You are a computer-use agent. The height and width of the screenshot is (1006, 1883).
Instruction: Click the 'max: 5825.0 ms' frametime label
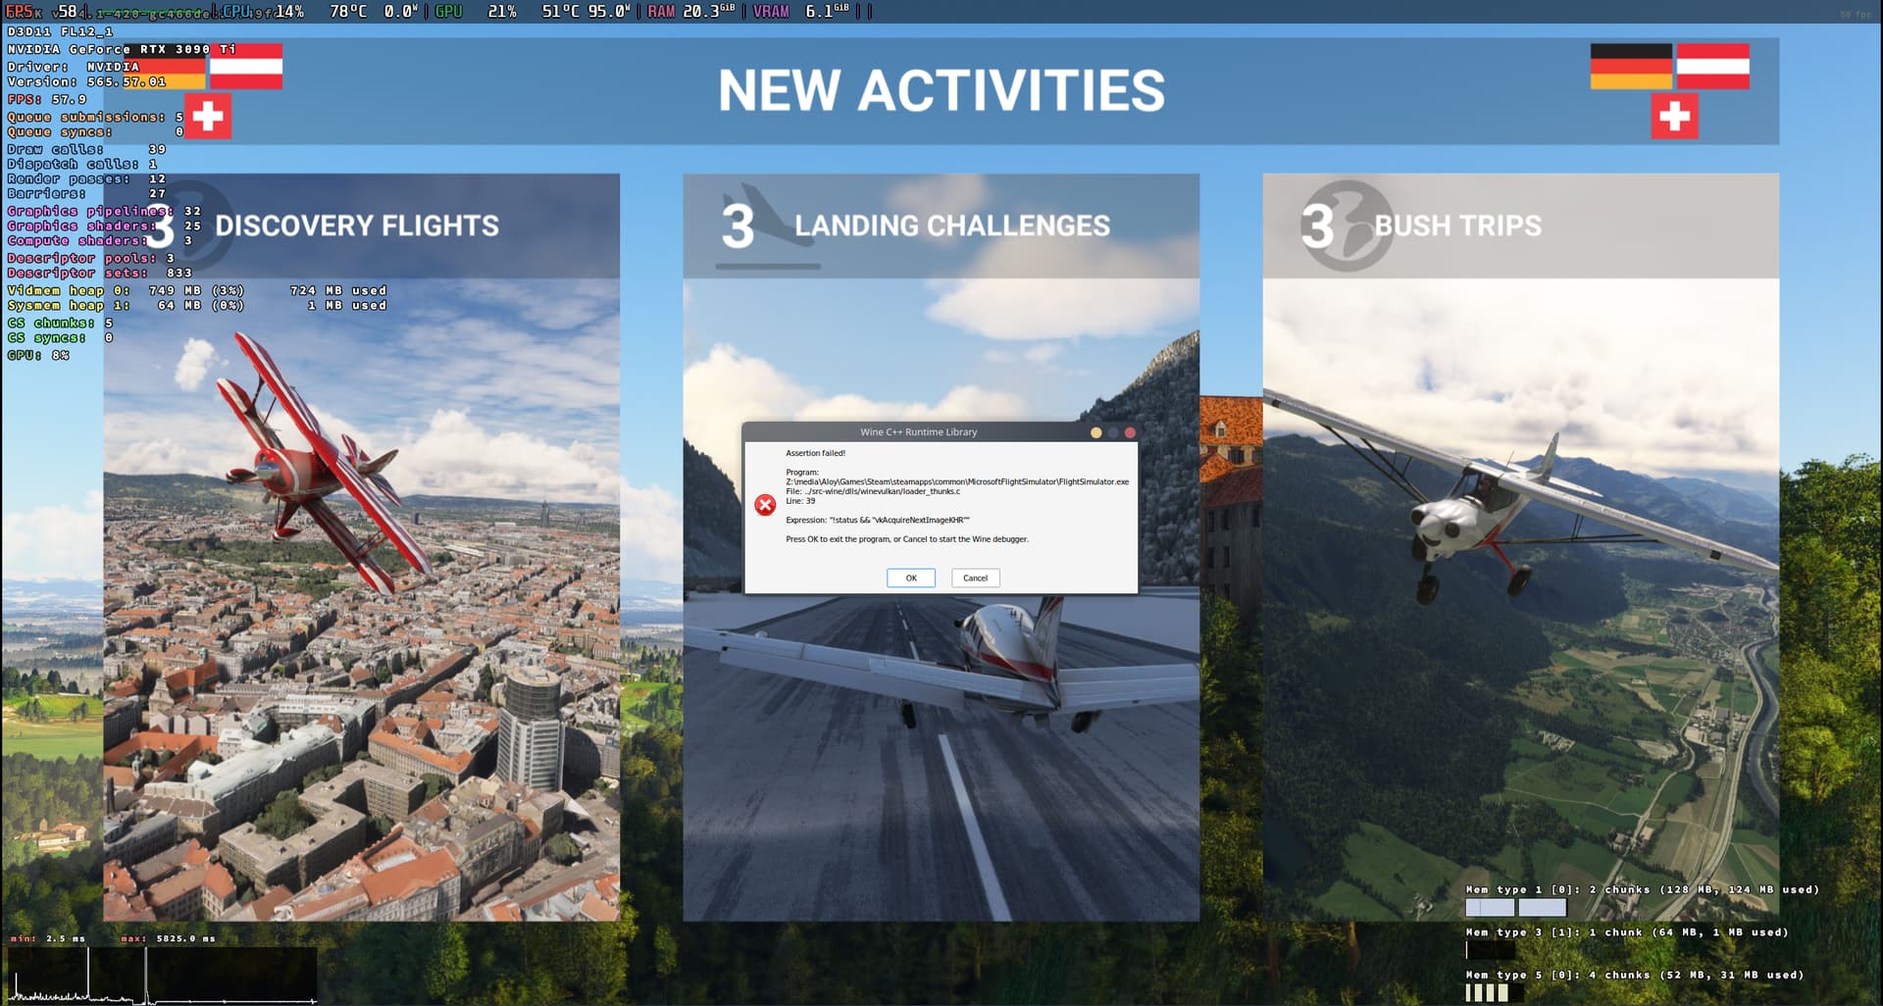coord(168,939)
